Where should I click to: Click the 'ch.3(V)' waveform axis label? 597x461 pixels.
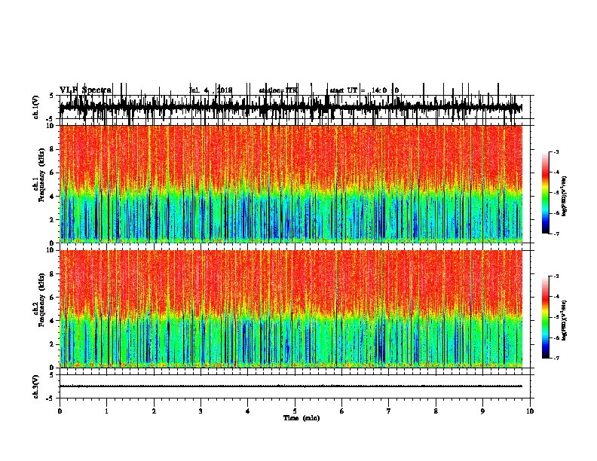36,387
